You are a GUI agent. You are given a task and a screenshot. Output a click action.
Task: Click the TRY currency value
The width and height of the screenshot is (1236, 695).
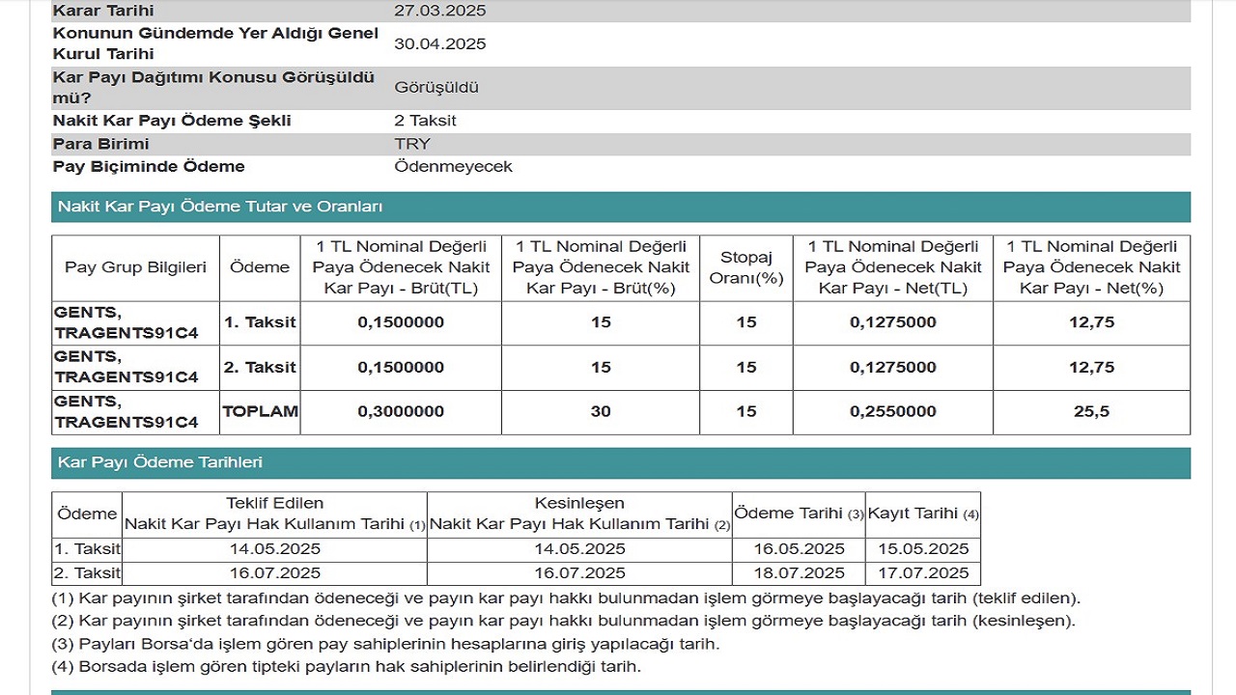click(x=412, y=144)
